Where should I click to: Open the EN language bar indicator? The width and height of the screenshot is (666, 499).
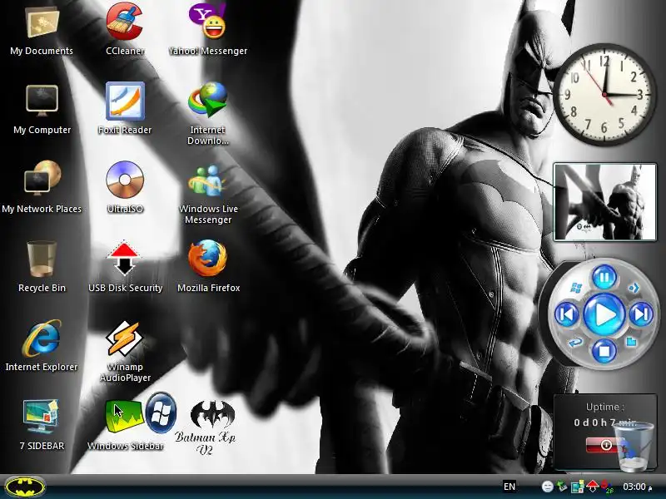509,487
